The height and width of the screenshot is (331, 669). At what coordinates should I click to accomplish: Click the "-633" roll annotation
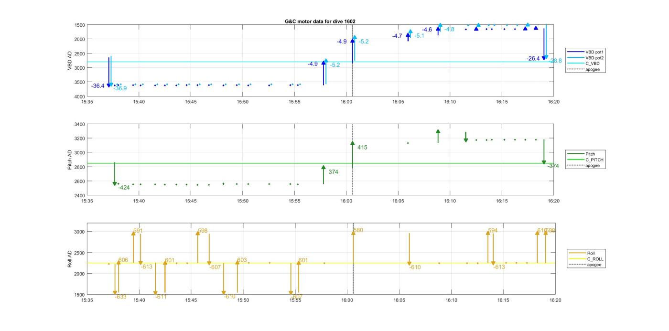click(x=121, y=297)
